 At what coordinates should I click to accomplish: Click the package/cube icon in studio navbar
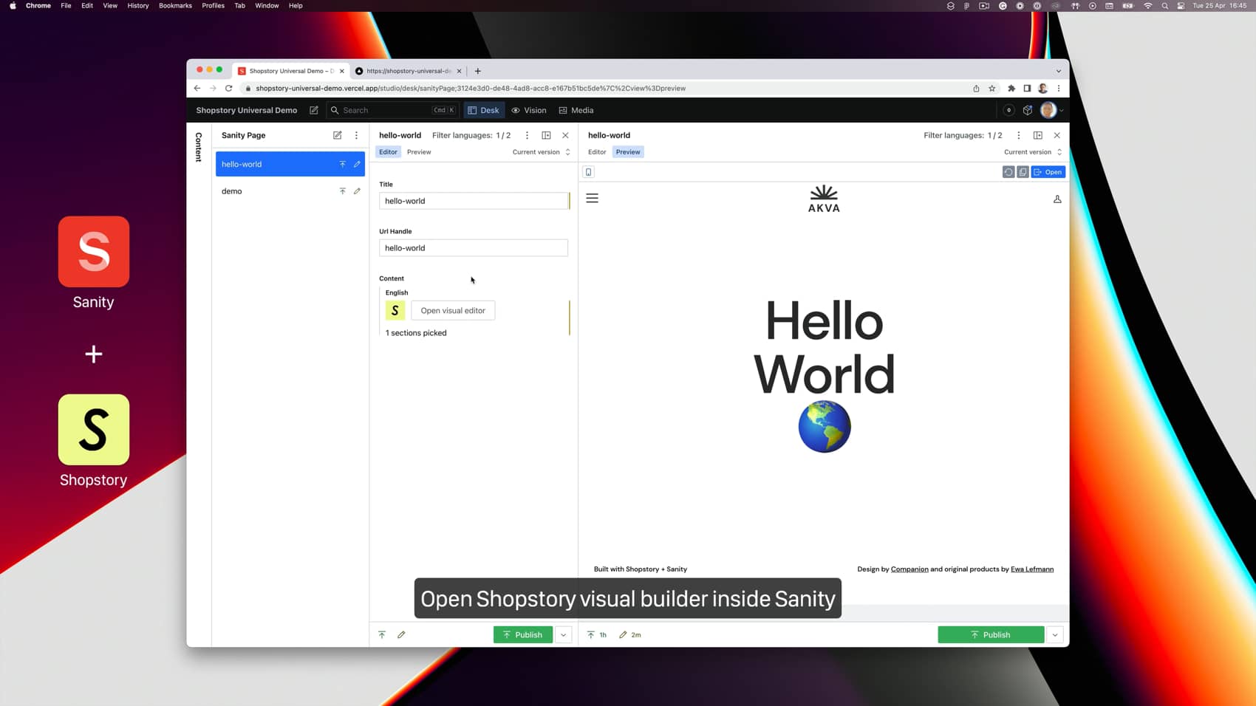(x=1028, y=110)
